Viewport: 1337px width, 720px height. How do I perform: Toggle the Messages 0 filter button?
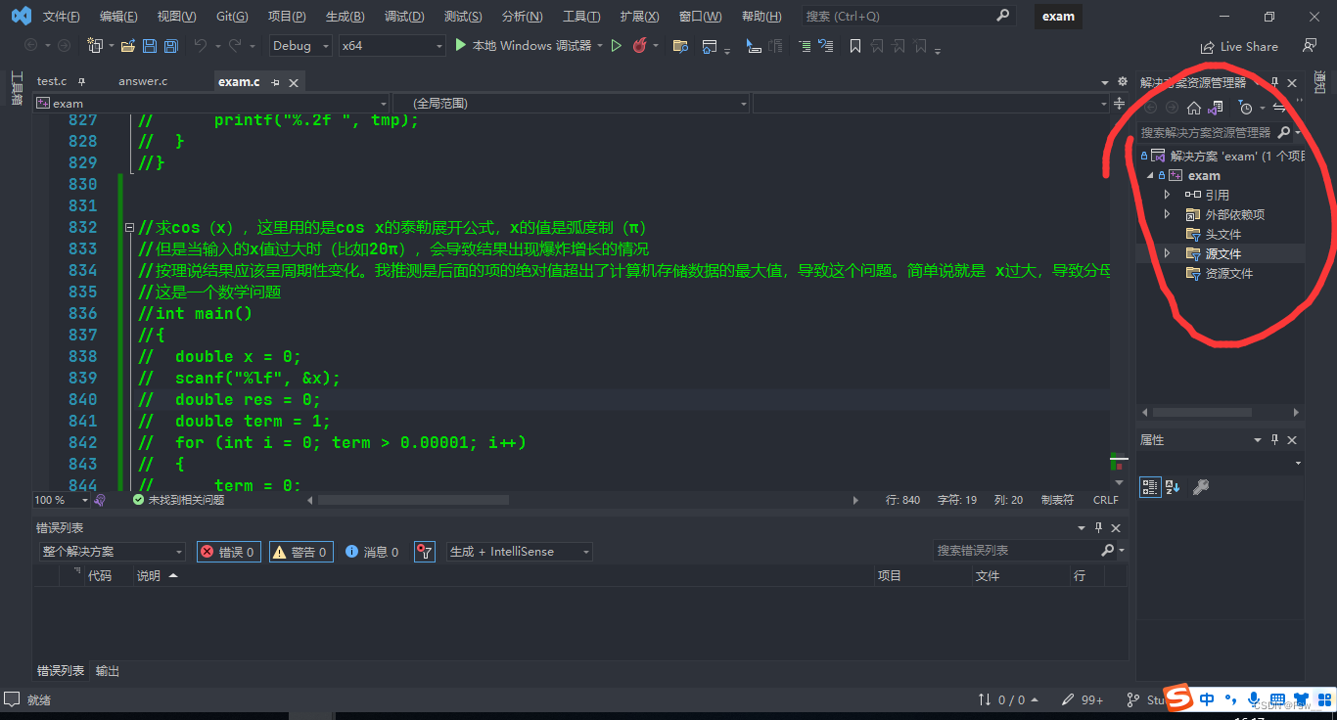(372, 552)
